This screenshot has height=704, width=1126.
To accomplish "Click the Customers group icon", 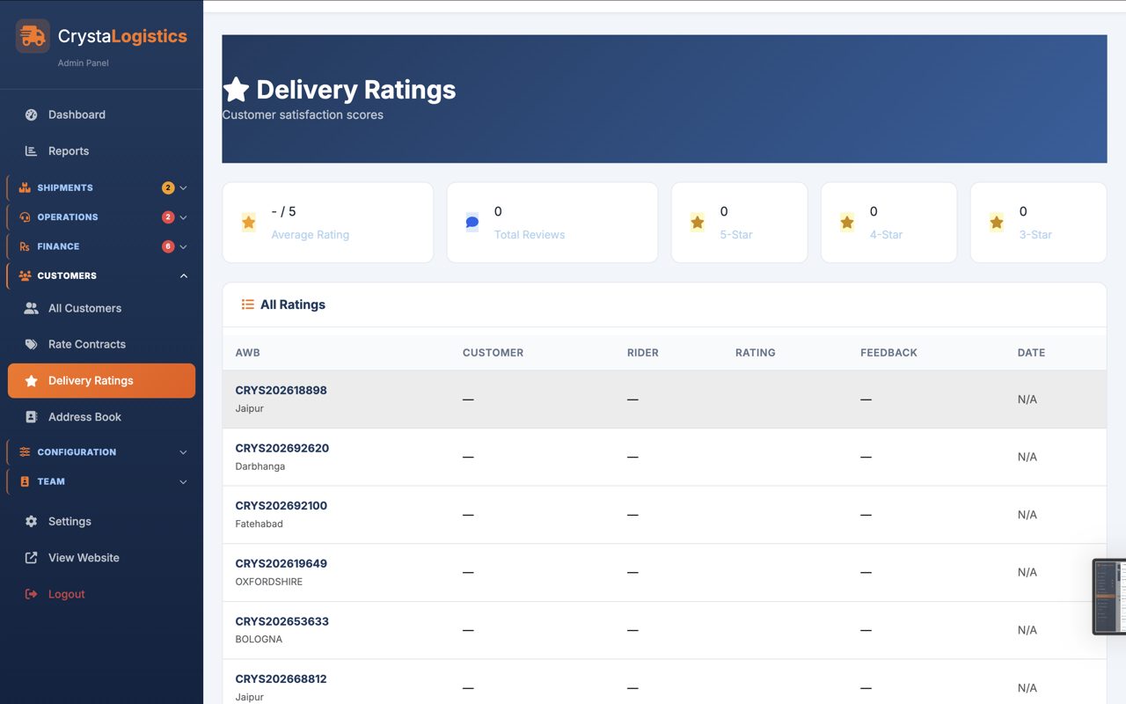I will (25, 276).
